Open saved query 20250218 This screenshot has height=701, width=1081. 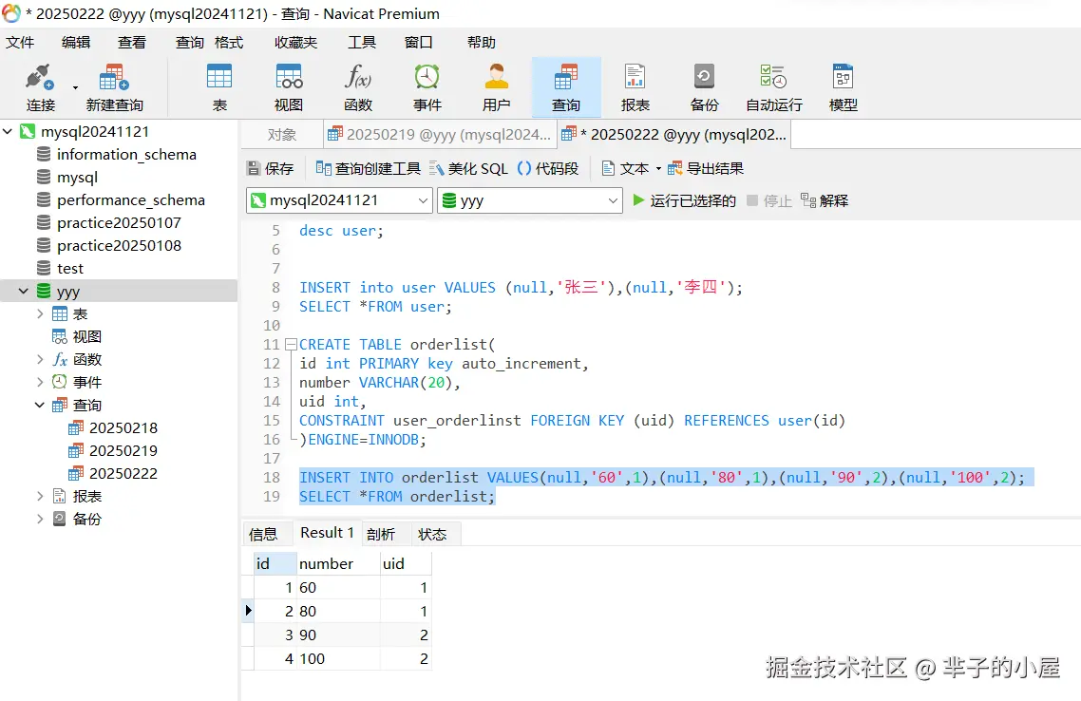pos(123,427)
